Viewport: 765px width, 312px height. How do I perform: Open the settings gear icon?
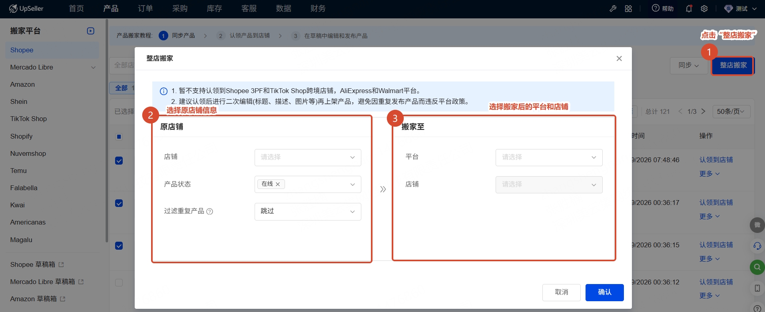coord(704,8)
